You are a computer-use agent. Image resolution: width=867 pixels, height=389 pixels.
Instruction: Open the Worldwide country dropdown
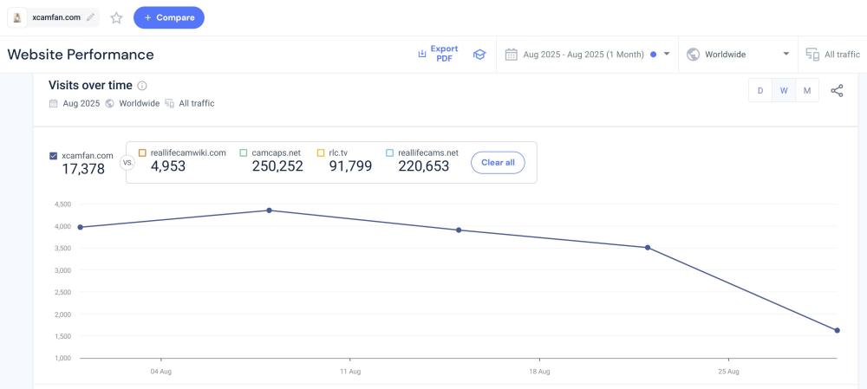tap(786, 54)
